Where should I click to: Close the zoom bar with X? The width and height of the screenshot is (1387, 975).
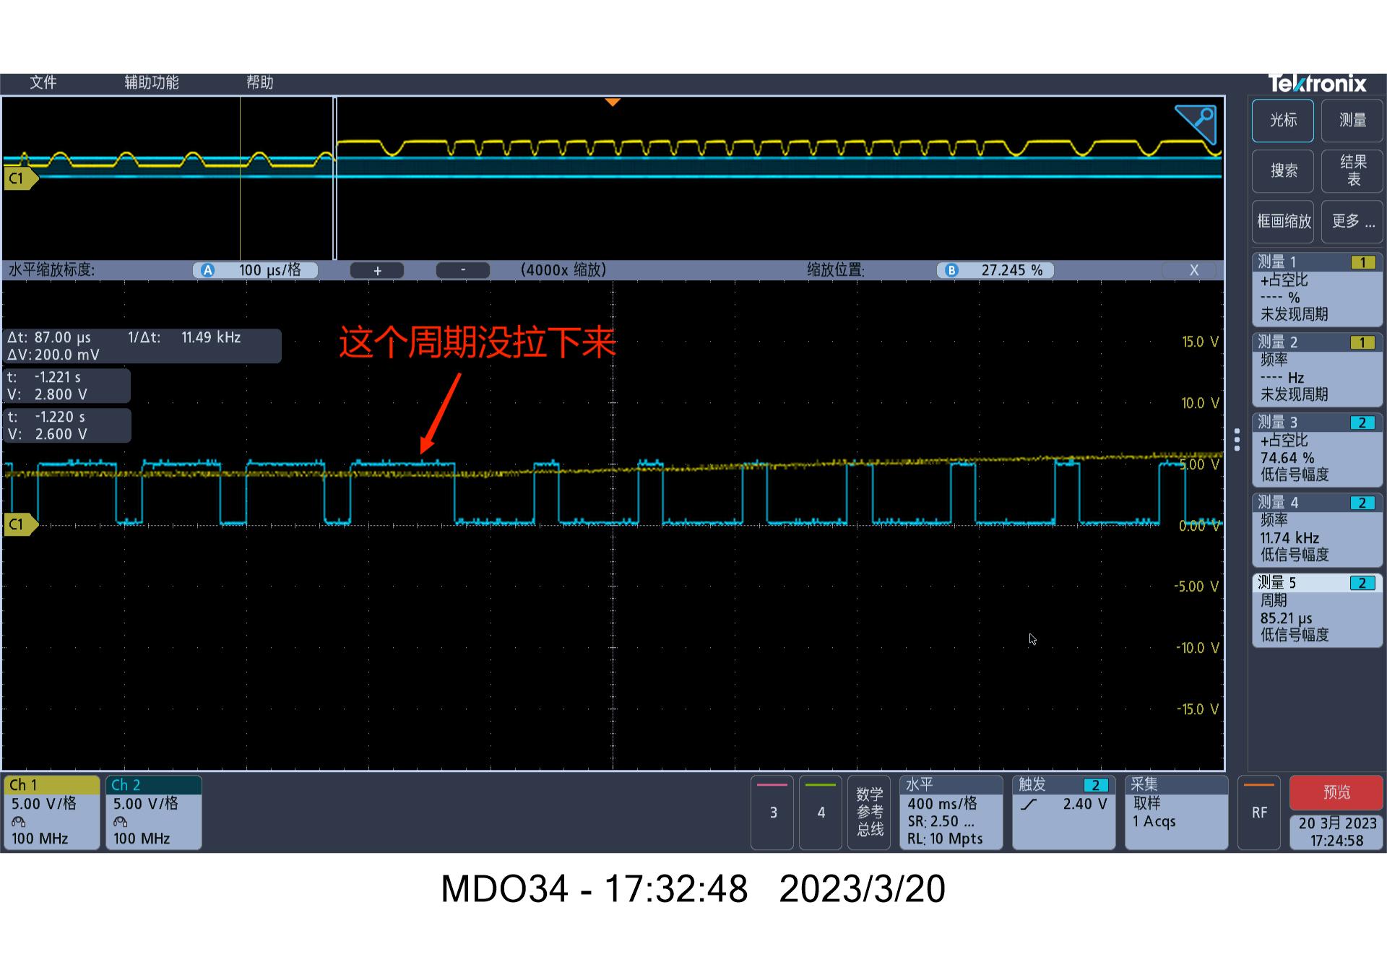pyautogui.click(x=1193, y=270)
